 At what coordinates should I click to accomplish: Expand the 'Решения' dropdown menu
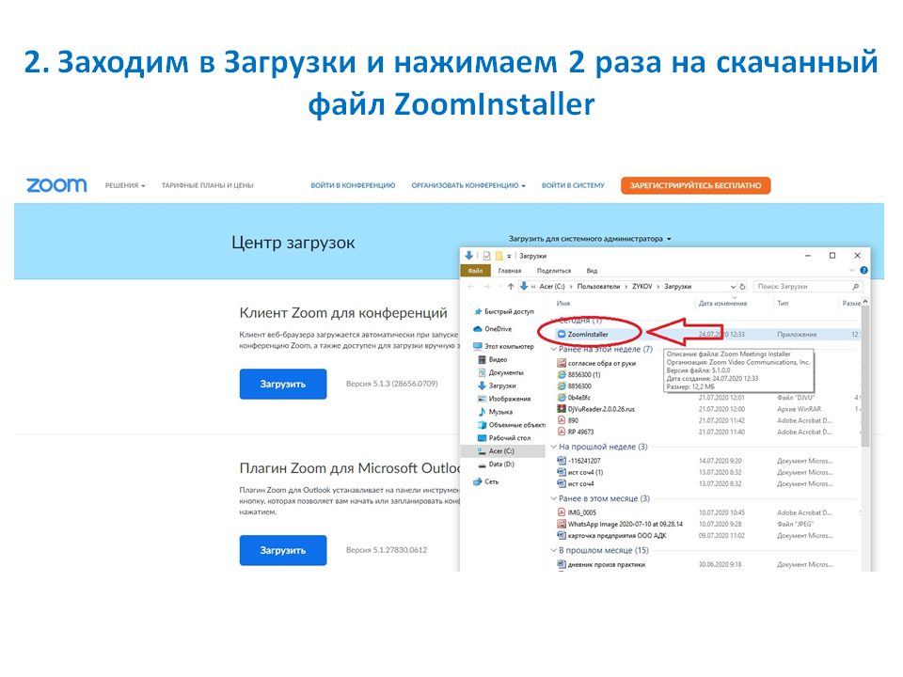click(125, 186)
